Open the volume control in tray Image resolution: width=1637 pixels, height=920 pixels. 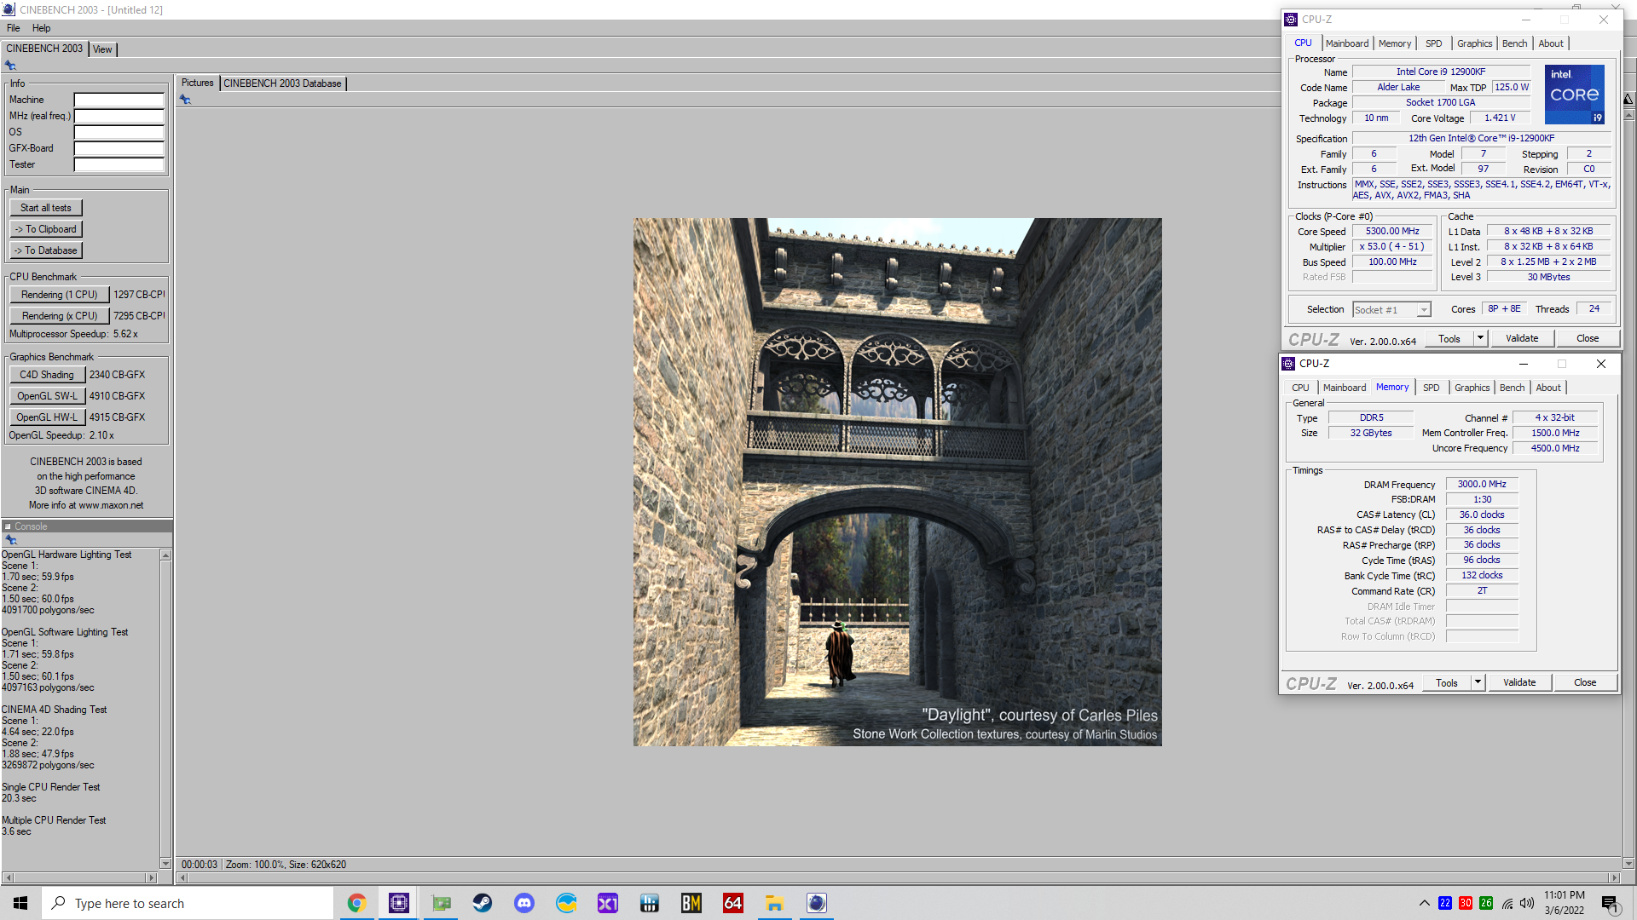[1527, 903]
